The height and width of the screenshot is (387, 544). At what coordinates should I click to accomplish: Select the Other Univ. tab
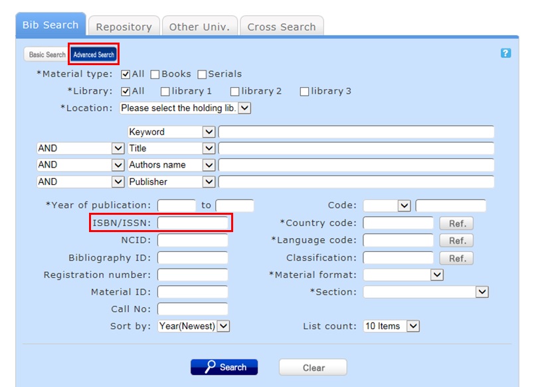pos(199,27)
